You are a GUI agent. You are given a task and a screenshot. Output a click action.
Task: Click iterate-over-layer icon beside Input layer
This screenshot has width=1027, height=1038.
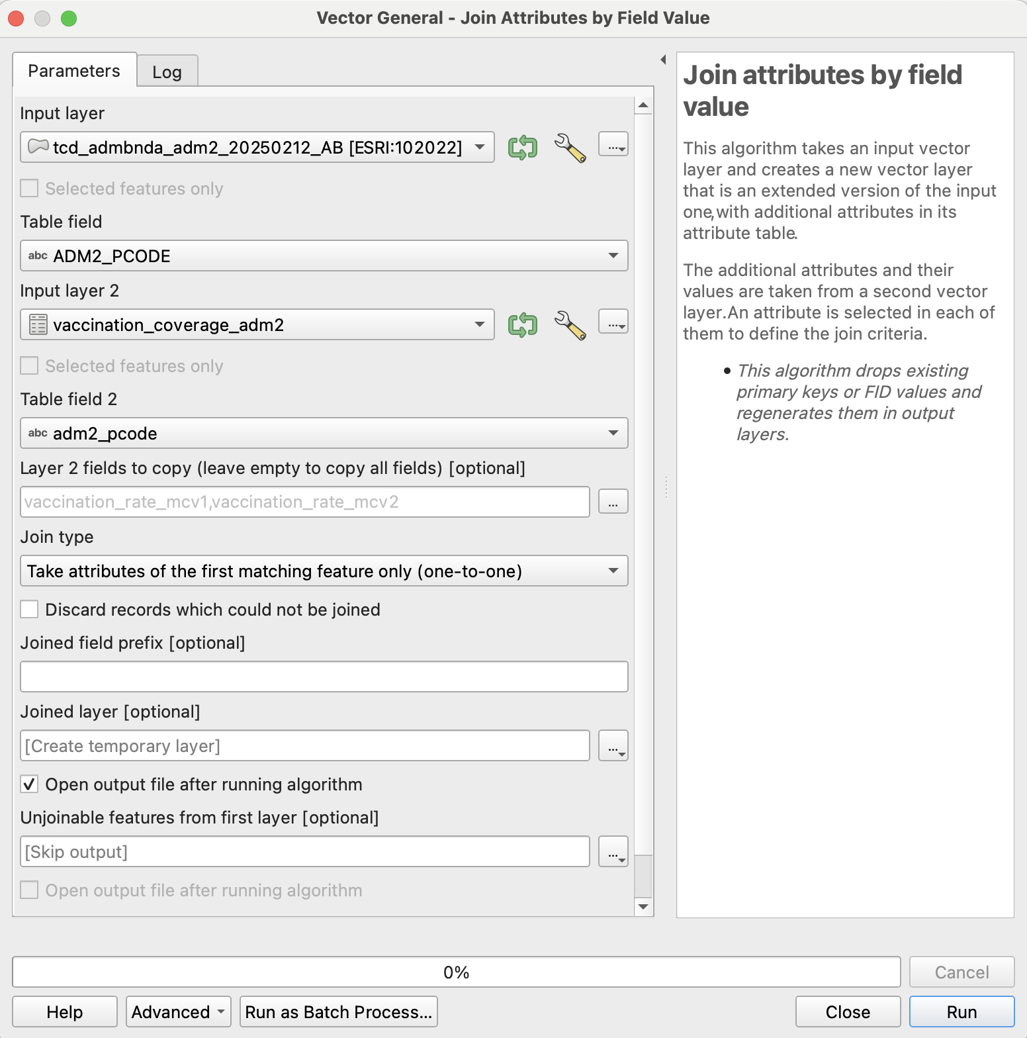[x=523, y=147]
